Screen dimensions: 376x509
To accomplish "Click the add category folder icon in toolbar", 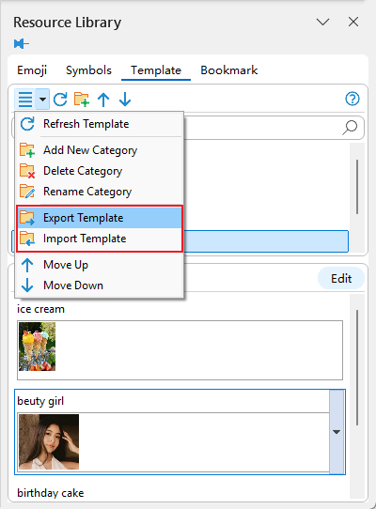I will (82, 100).
